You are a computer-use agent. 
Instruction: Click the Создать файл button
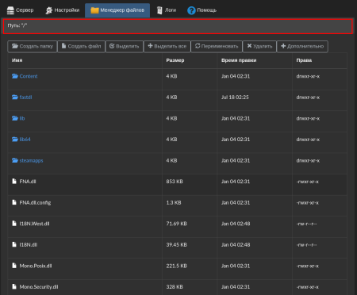pyautogui.click(x=82, y=46)
